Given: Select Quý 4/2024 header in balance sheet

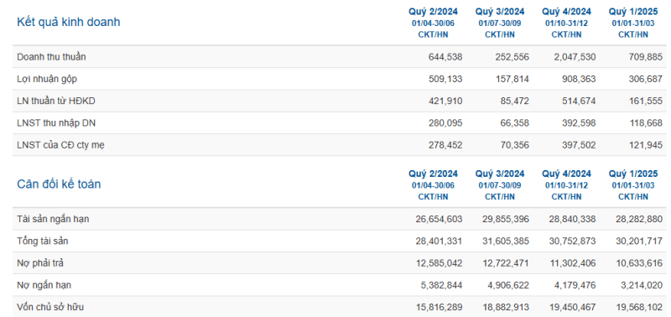Looking at the screenshot, I should pyautogui.click(x=567, y=174).
